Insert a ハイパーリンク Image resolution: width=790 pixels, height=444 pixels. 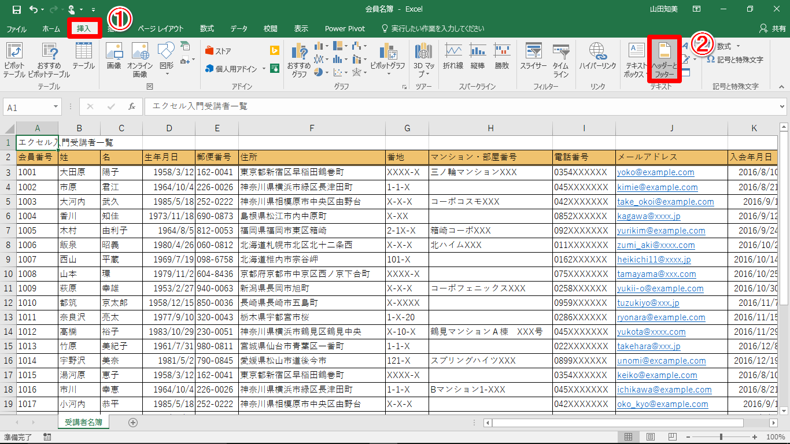tap(597, 56)
